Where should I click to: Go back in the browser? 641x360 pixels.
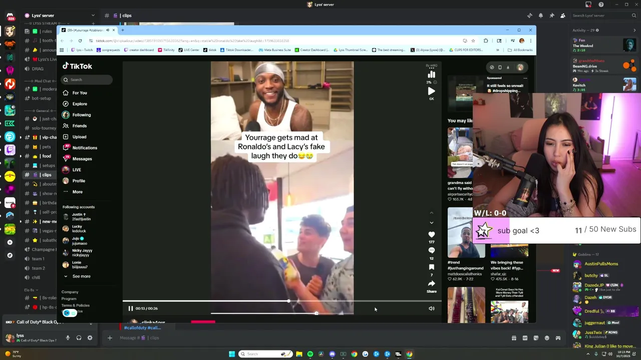62,40
